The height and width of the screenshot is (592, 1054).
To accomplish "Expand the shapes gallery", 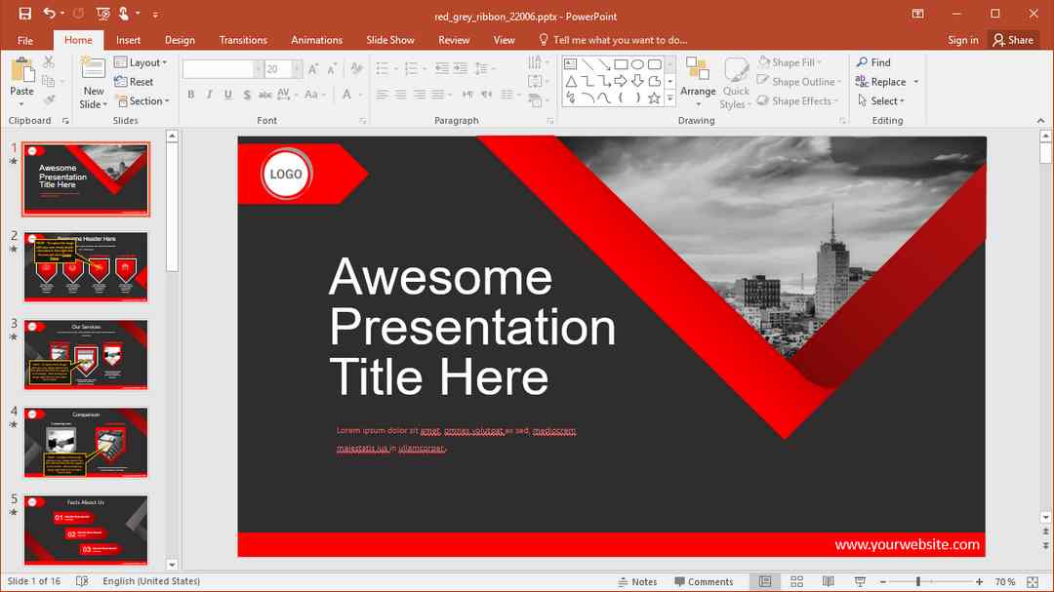I will 670,99.
